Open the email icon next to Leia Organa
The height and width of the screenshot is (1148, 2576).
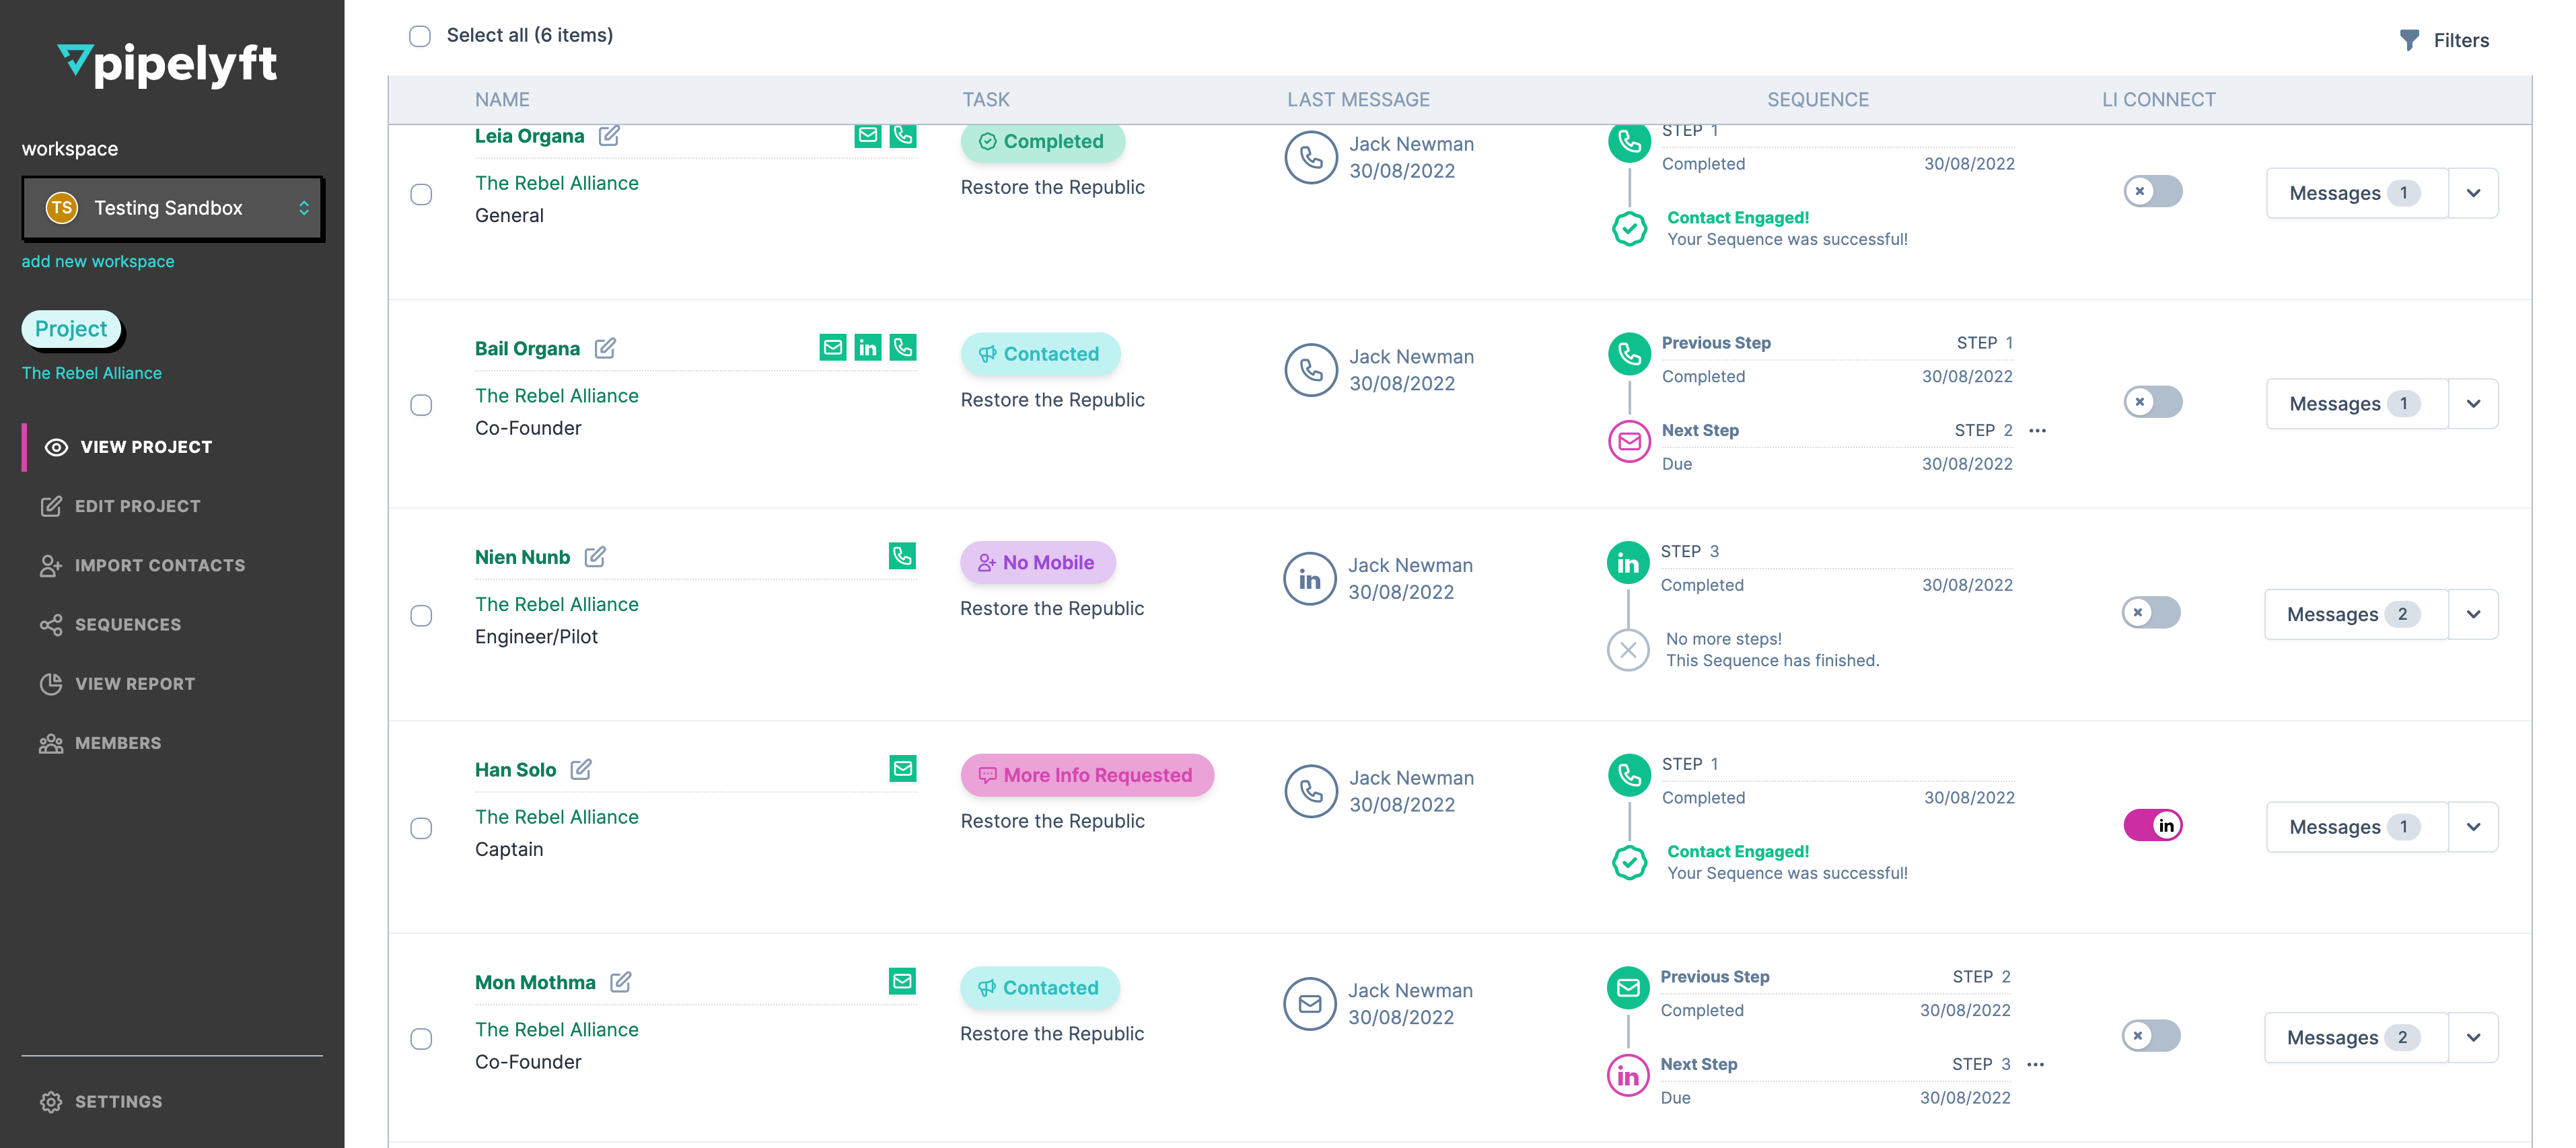pyautogui.click(x=867, y=135)
